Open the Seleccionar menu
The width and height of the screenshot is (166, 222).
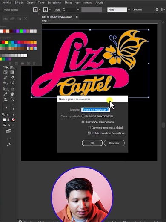pyautogui.click(x=54, y=3)
